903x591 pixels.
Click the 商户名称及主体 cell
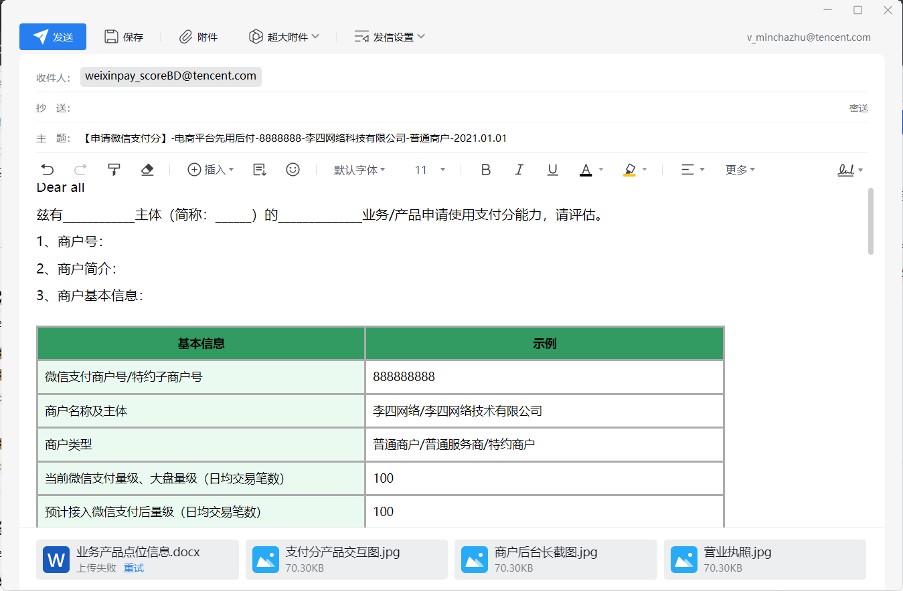click(x=201, y=411)
